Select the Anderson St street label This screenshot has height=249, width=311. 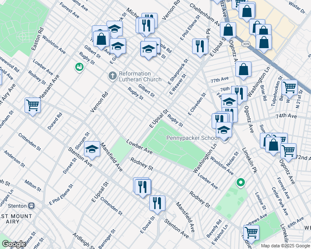[x=14, y=159]
